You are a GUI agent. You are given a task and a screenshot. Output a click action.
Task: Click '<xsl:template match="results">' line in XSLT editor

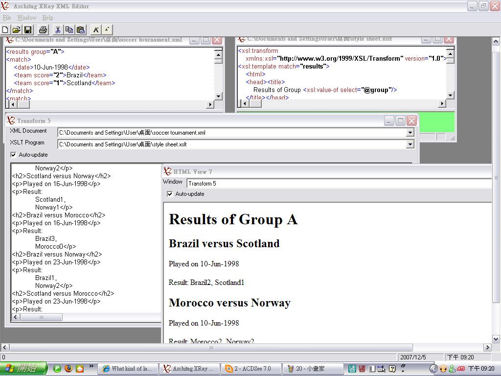point(283,66)
